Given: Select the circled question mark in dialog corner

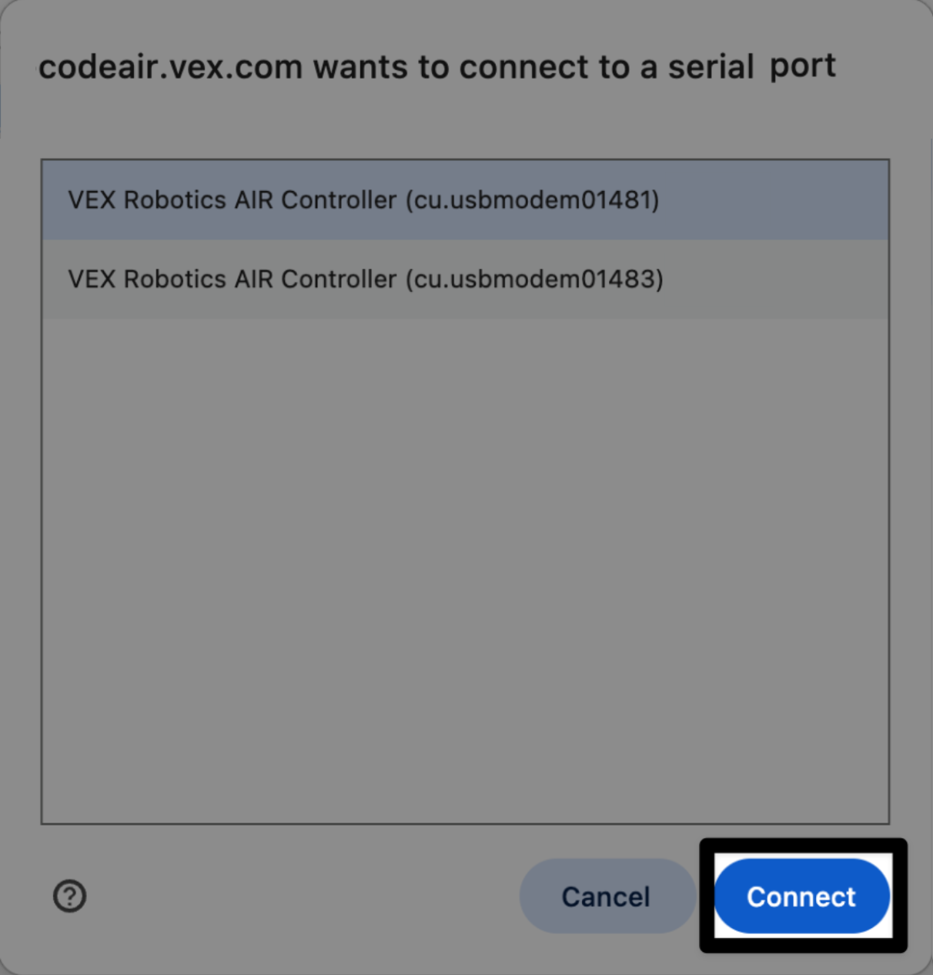Looking at the screenshot, I should click(x=69, y=896).
